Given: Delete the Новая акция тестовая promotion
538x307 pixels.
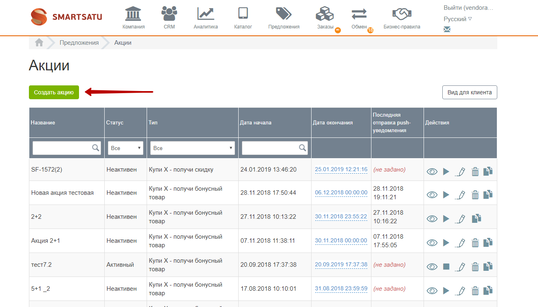Looking at the screenshot, I should [475, 195].
